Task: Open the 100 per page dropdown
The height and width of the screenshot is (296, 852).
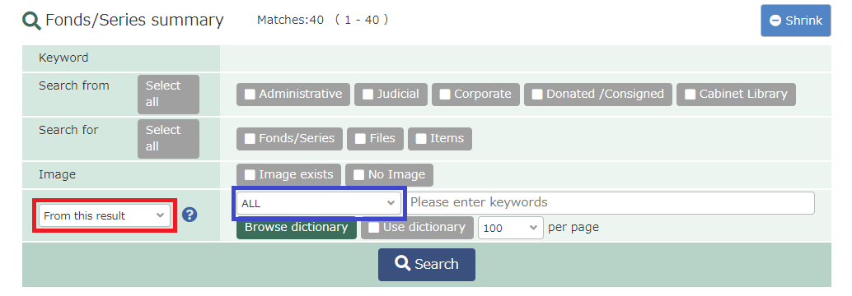Action: 511,228
